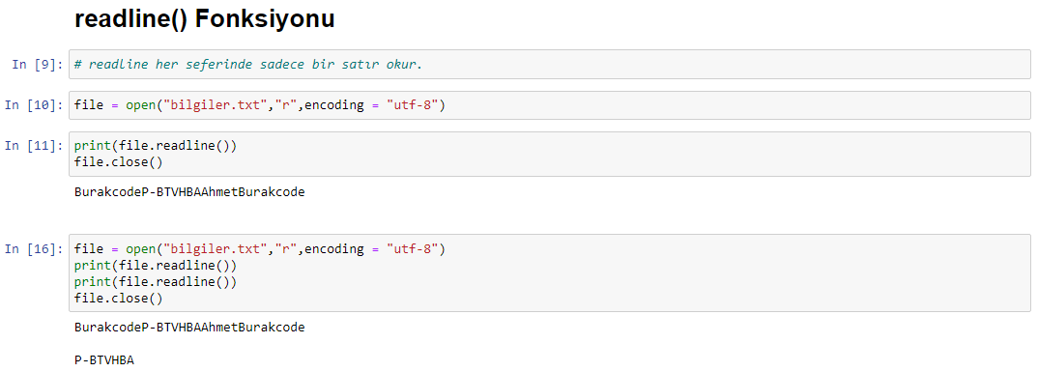Select the file open cell In [10]
1038x372 pixels.
pyautogui.click(x=550, y=105)
